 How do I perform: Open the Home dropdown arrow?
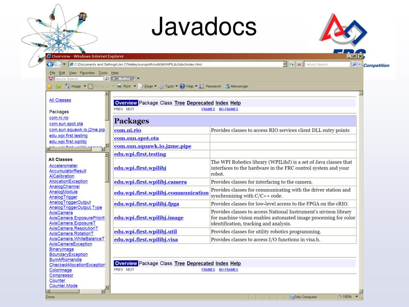pos(85,86)
